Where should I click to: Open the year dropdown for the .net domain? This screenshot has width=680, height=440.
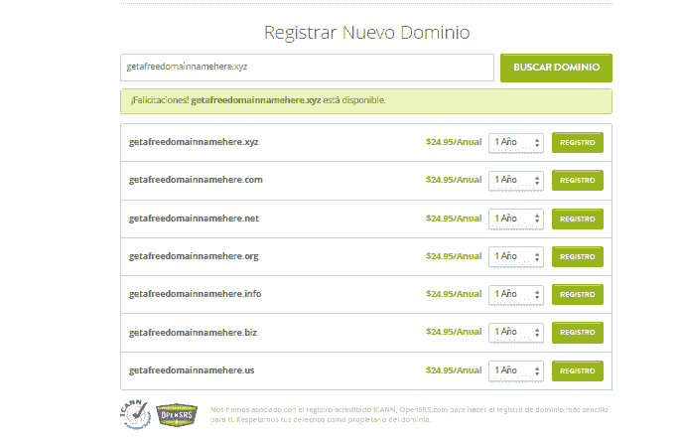tap(516, 219)
